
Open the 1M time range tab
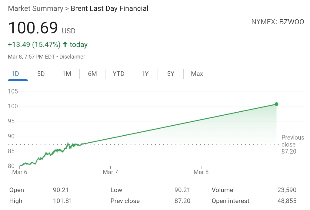67,74
